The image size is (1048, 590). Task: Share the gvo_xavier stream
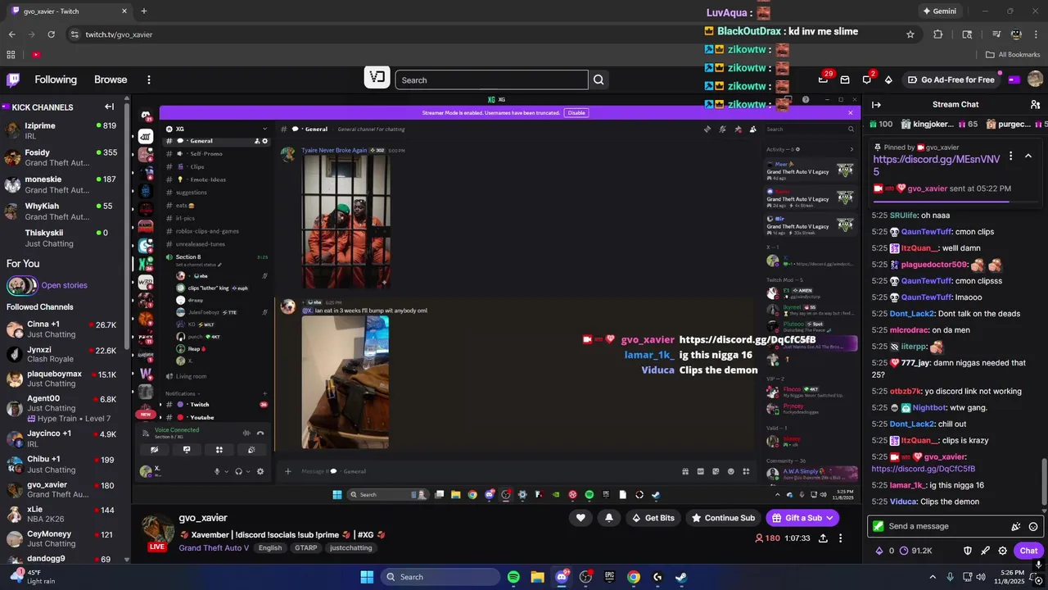[x=823, y=538]
